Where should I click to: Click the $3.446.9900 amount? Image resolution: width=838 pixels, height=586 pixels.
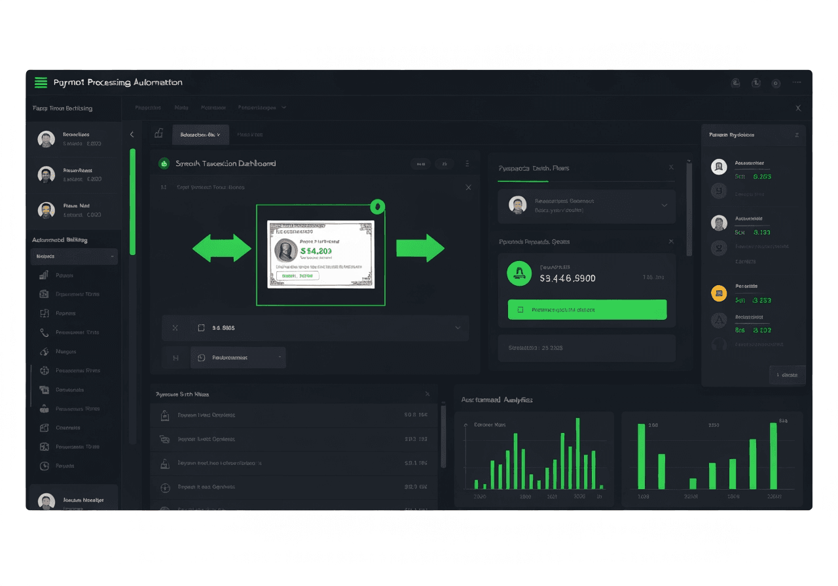click(x=568, y=279)
